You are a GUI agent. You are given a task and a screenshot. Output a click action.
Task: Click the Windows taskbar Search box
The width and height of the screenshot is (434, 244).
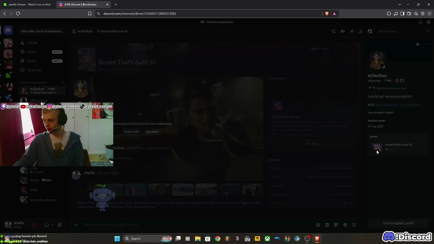pyautogui.click(x=147, y=239)
